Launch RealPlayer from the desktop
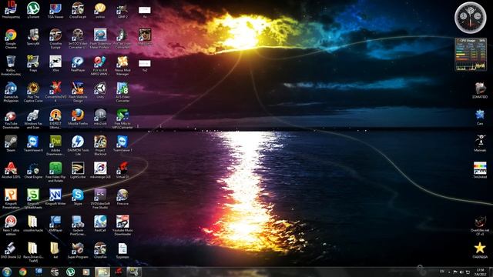Screen dimensions: 493x277 pyautogui.click(x=78, y=63)
